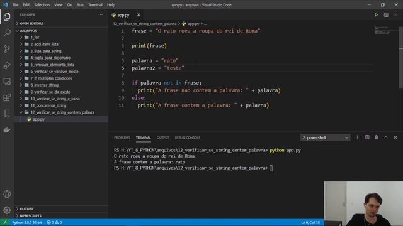Expand the NPM Scripts section
Image resolution: width=403 pixels, height=226 pixels.
tap(61, 216)
